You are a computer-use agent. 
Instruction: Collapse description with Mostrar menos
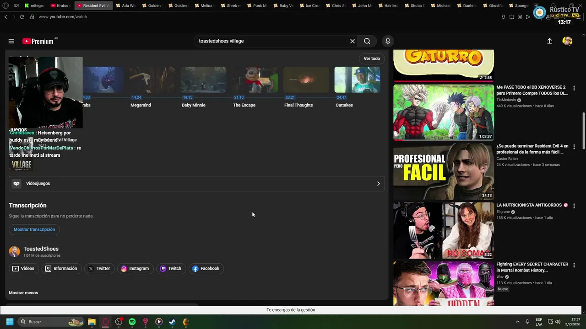[x=23, y=293]
